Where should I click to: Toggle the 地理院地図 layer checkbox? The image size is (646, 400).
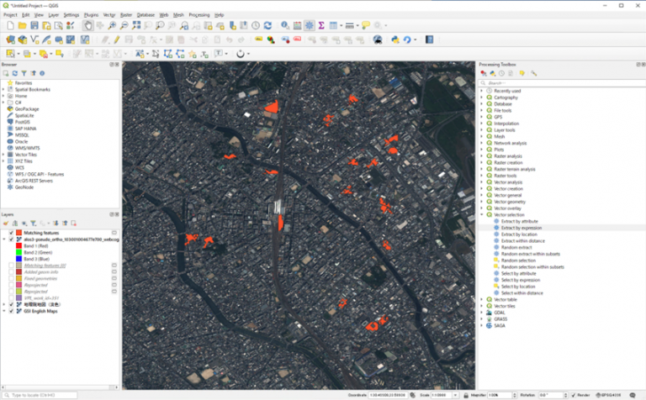click(12, 304)
